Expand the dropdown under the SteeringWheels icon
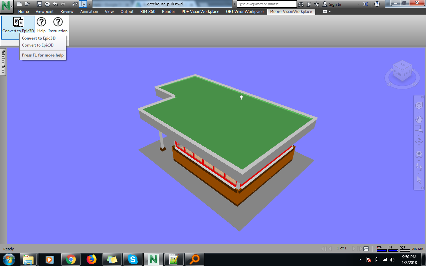Image resolution: width=426 pixels, height=266 pixels. point(419,112)
